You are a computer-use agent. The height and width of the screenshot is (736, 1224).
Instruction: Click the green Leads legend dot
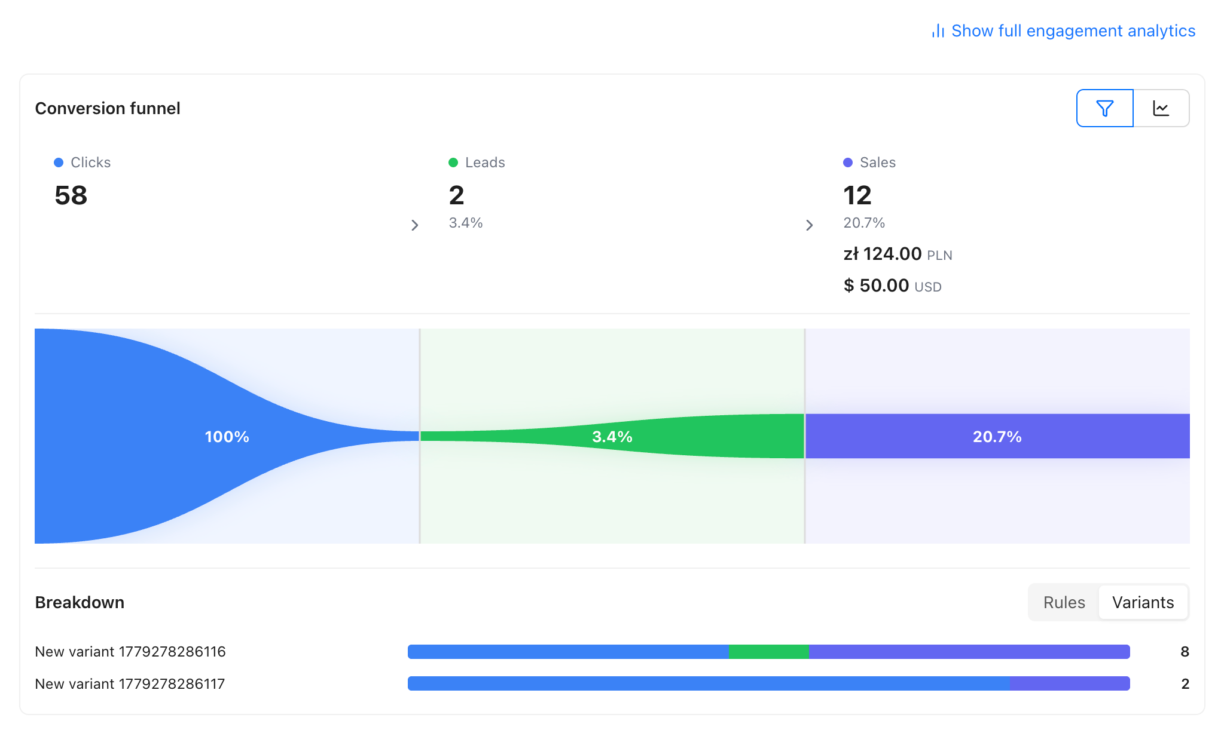pyautogui.click(x=453, y=162)
